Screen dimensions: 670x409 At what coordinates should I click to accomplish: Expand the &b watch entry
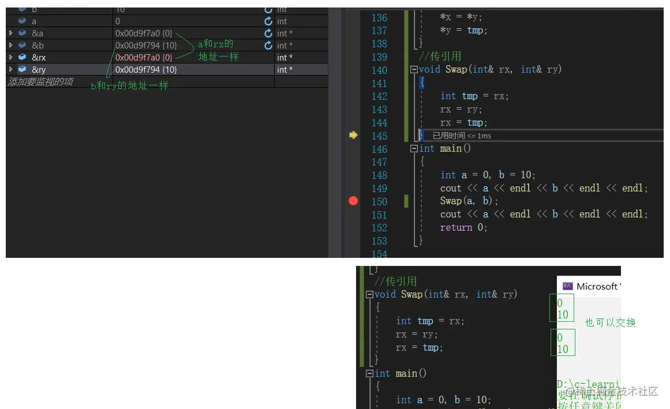pos(11,45)
